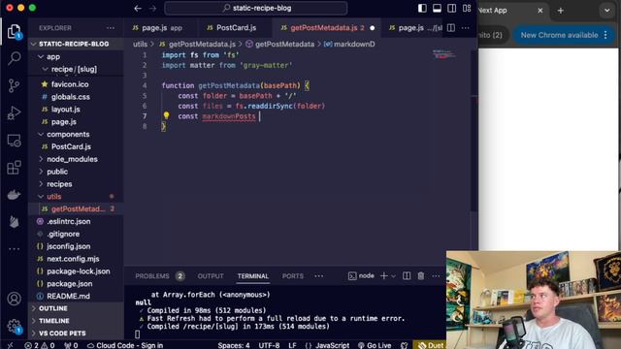This screenshot has width=621, height=349.
Task: Collapse the utils folder
Action: (76, 196)
